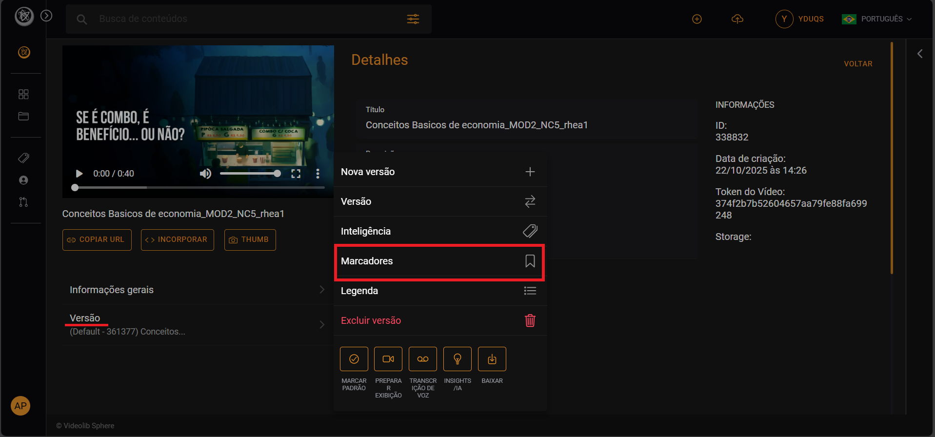Click Marcar Padrão checkmark button
This screenshot has height=437, width=935.
click(354, 359)
